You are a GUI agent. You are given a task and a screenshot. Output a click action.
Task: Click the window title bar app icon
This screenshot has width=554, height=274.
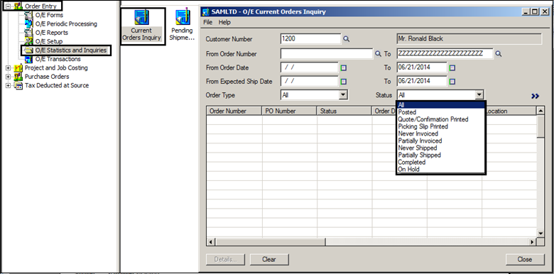206,11
